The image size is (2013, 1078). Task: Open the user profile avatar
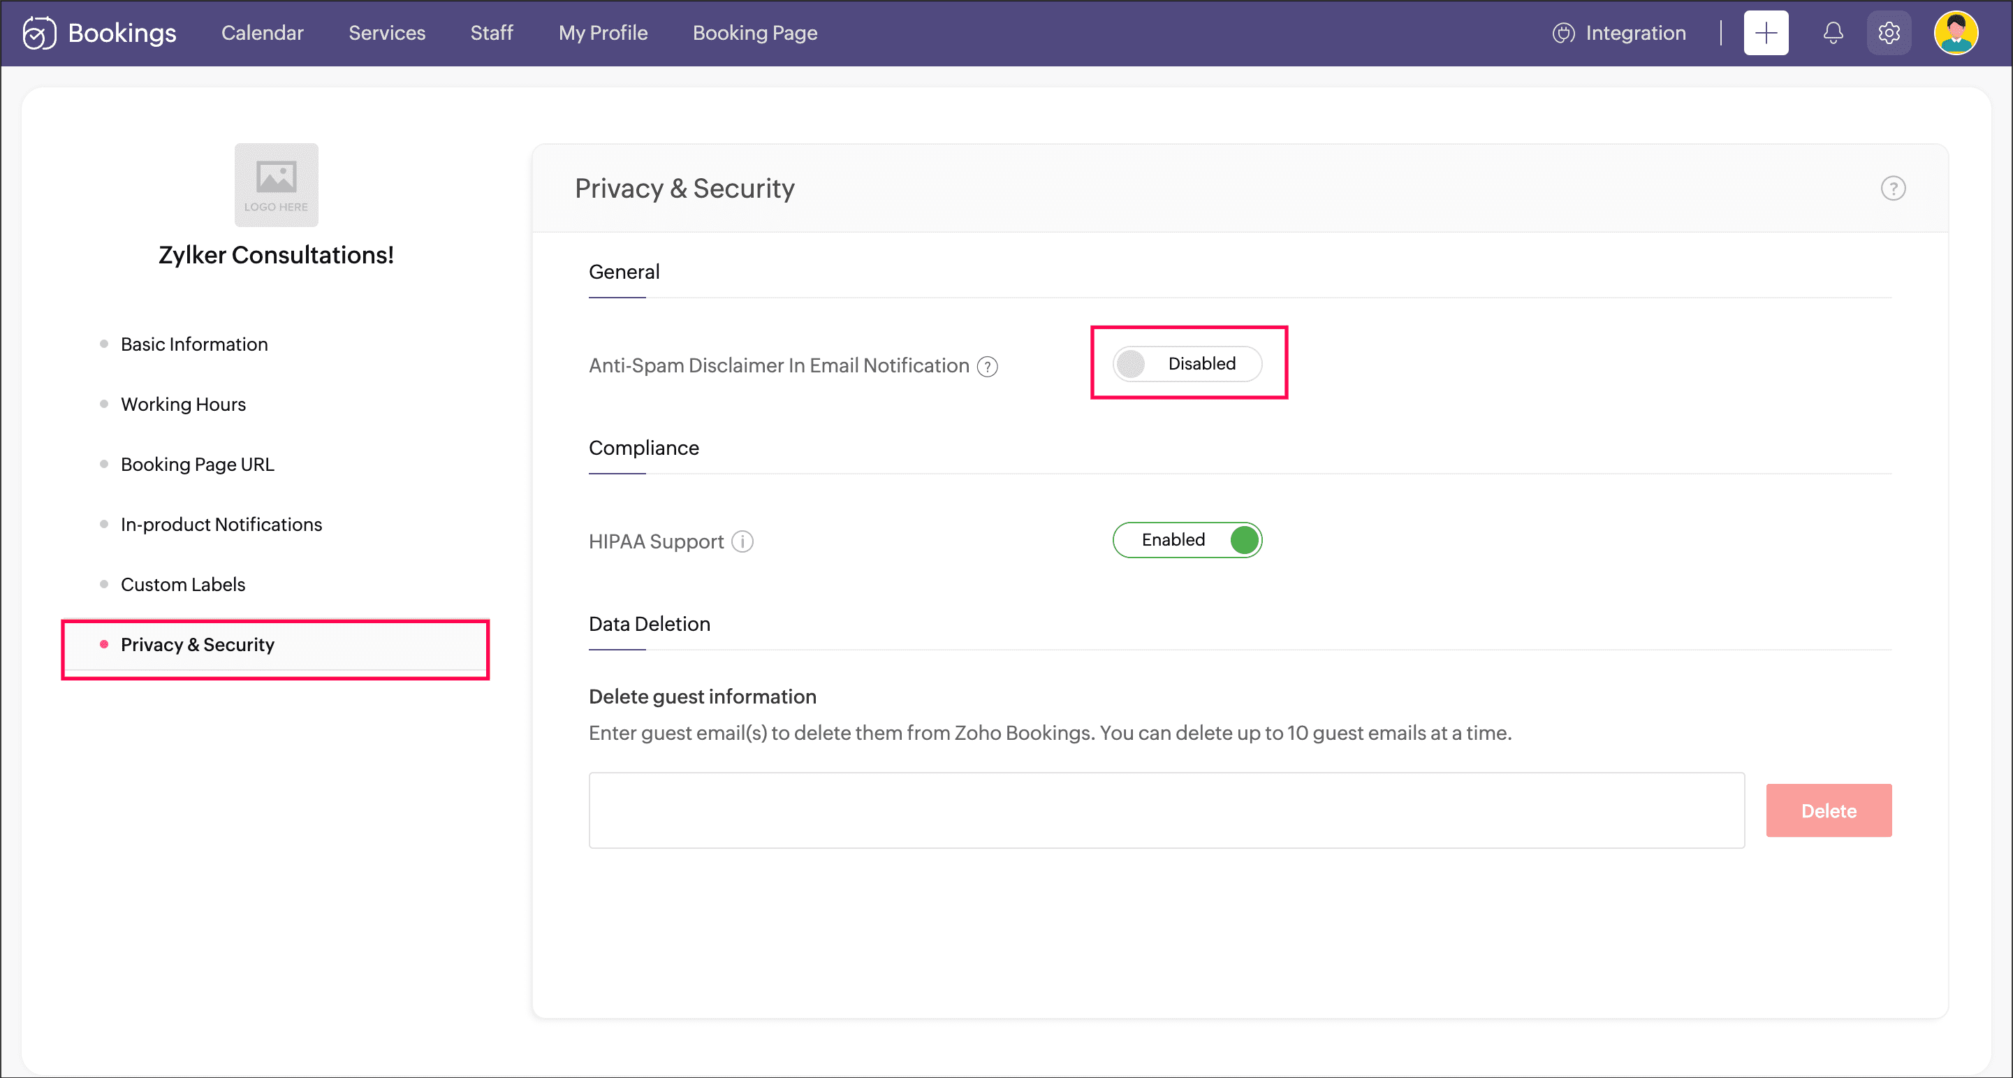click(x=1955, y=33)
